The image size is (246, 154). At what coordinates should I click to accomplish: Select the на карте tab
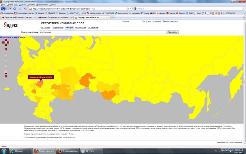point(69,27)
